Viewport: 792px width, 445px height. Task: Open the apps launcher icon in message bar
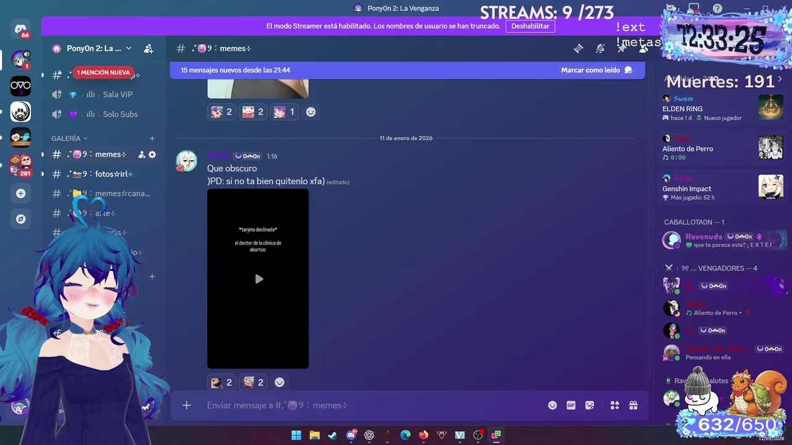point(614,405)
